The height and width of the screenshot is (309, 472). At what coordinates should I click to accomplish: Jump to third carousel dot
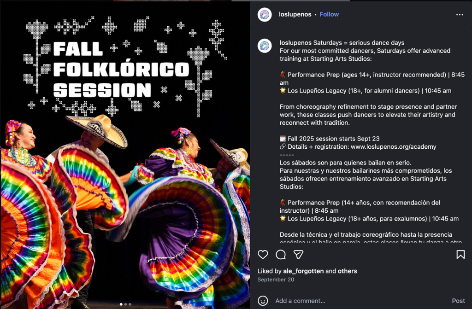(x=130, y=304)
